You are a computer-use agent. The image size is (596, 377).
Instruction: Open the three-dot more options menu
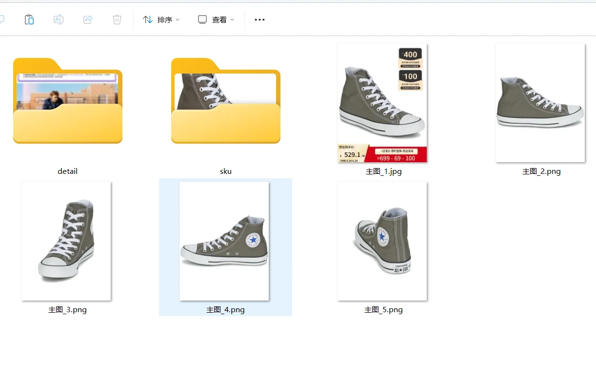[x=259, y=19]
